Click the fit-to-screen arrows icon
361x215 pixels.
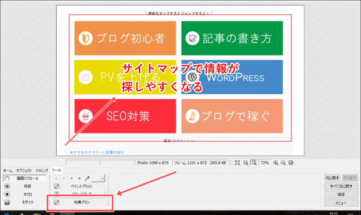[237, 163]
